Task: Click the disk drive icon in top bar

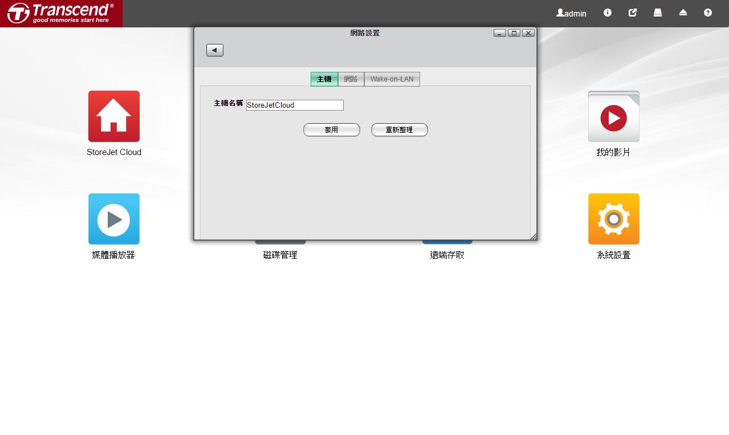Action: (x=658, y=13)
